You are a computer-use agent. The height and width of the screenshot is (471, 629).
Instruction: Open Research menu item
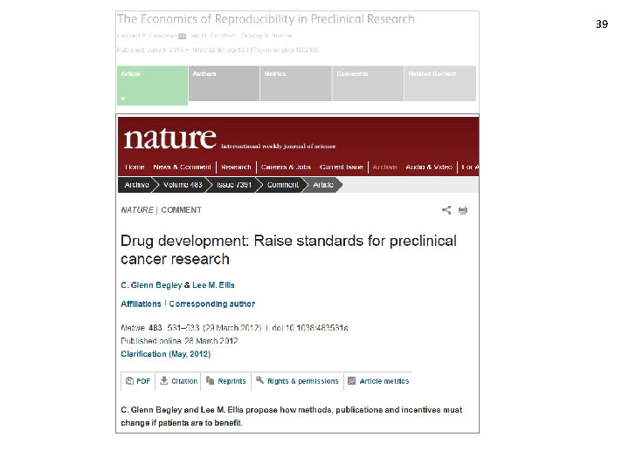236,167
